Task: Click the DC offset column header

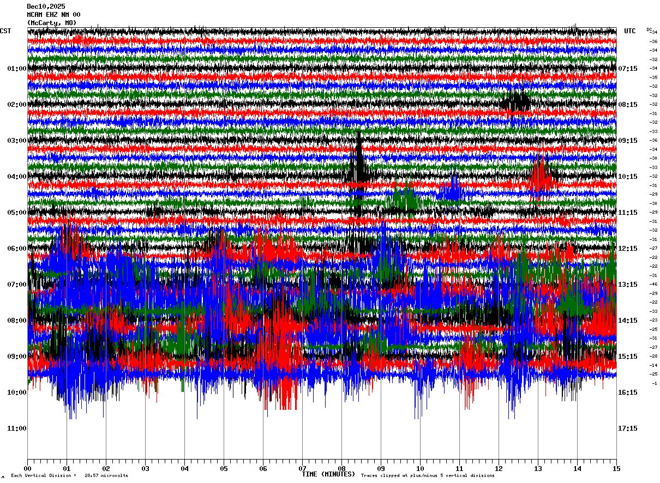Action: point(649,29)
